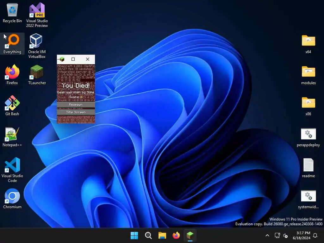
Task: Close the Minecraft window
Action: (x=88, y=59)
